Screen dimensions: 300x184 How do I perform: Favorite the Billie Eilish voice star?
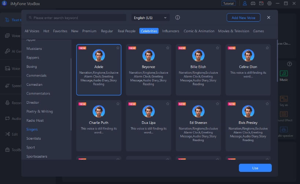click(217, 48)
